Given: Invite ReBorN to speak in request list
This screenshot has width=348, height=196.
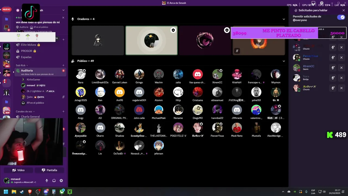Looking at the screenshot, I should coord(333,88).
